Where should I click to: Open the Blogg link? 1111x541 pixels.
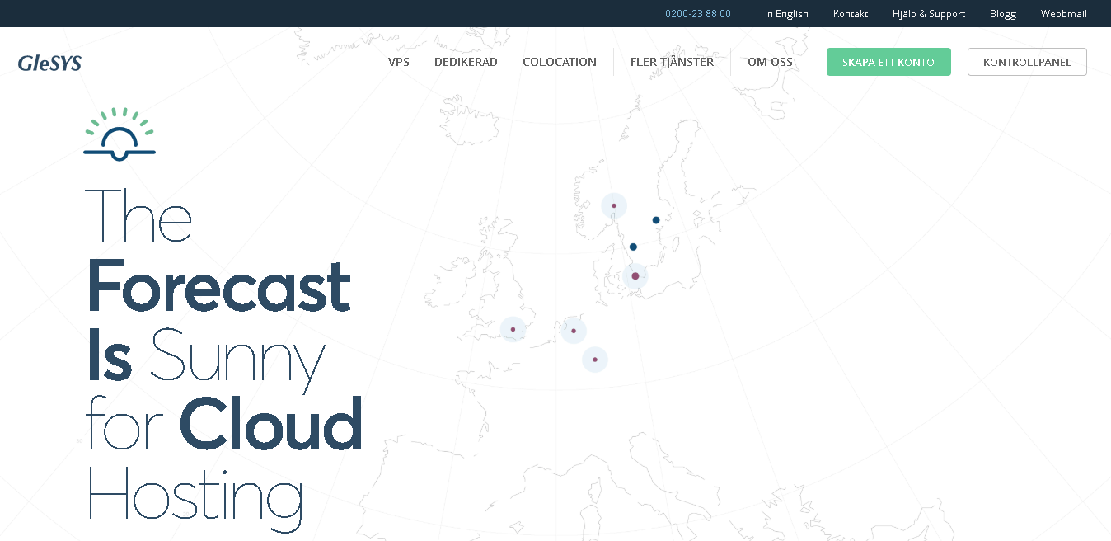[x=1003, y=14]
